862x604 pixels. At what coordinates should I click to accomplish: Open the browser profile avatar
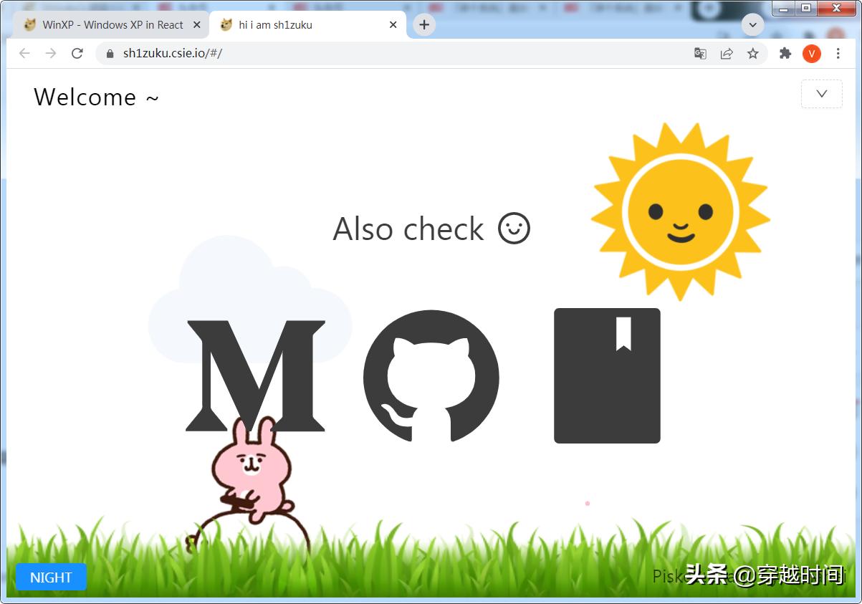point(811,53)
